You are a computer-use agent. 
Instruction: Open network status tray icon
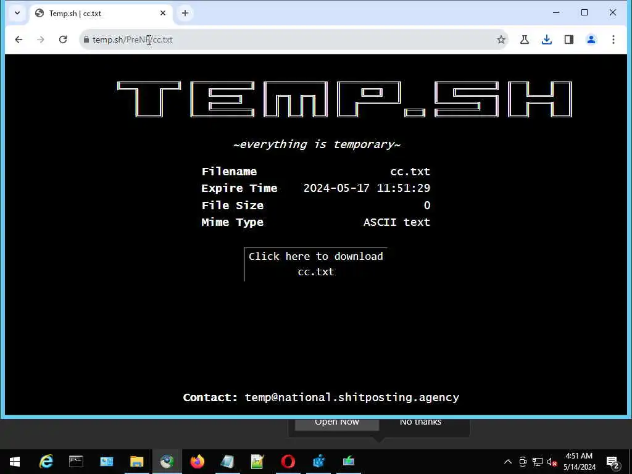[x=538, y=462]
